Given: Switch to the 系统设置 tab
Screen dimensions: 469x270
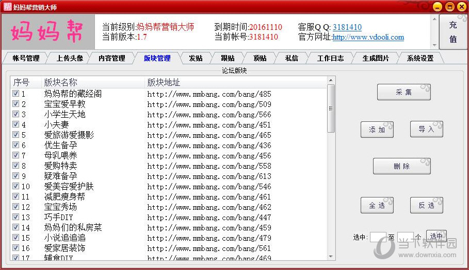Looking at the screenshot, I should 420,58.
